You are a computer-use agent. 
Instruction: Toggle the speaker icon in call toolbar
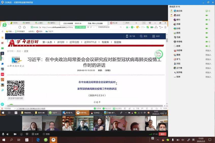pyautogui.click(x=7, y=134)
